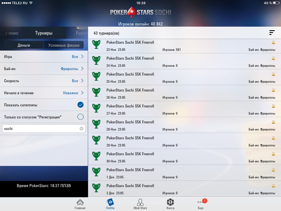
Task: Open Мой Stars profile tab
Action: coord(140,204)
